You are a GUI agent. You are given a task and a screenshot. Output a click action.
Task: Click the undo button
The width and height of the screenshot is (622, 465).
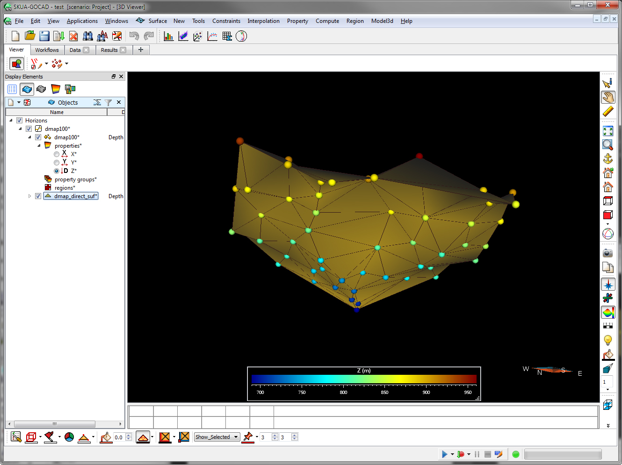(134, 36)
